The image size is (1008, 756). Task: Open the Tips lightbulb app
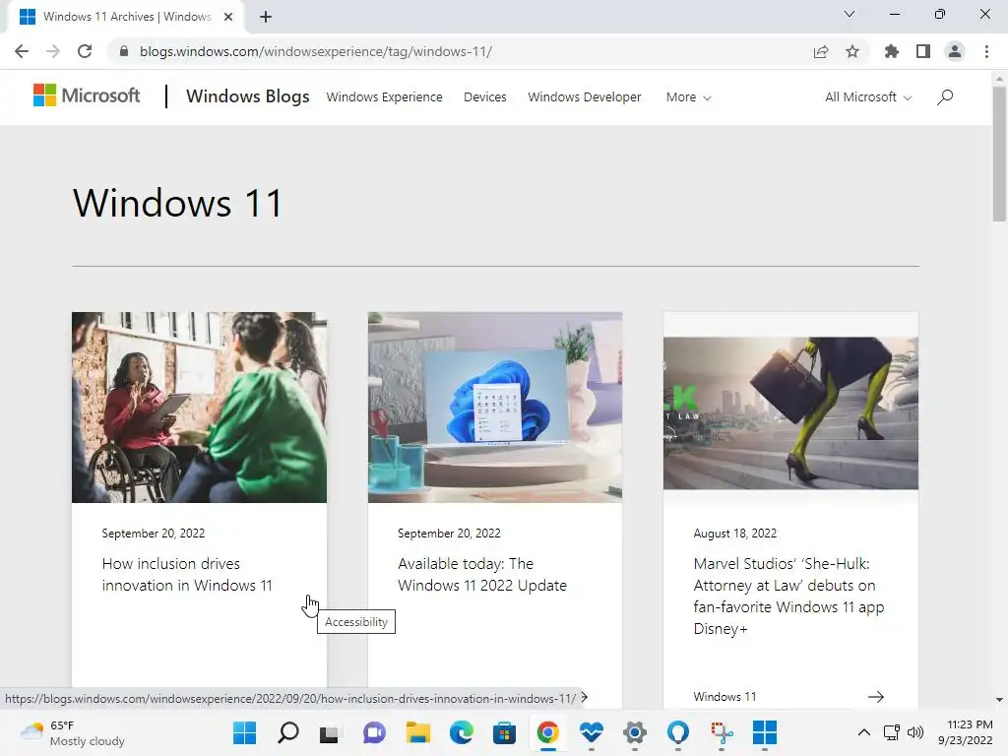tap(677, 732)
